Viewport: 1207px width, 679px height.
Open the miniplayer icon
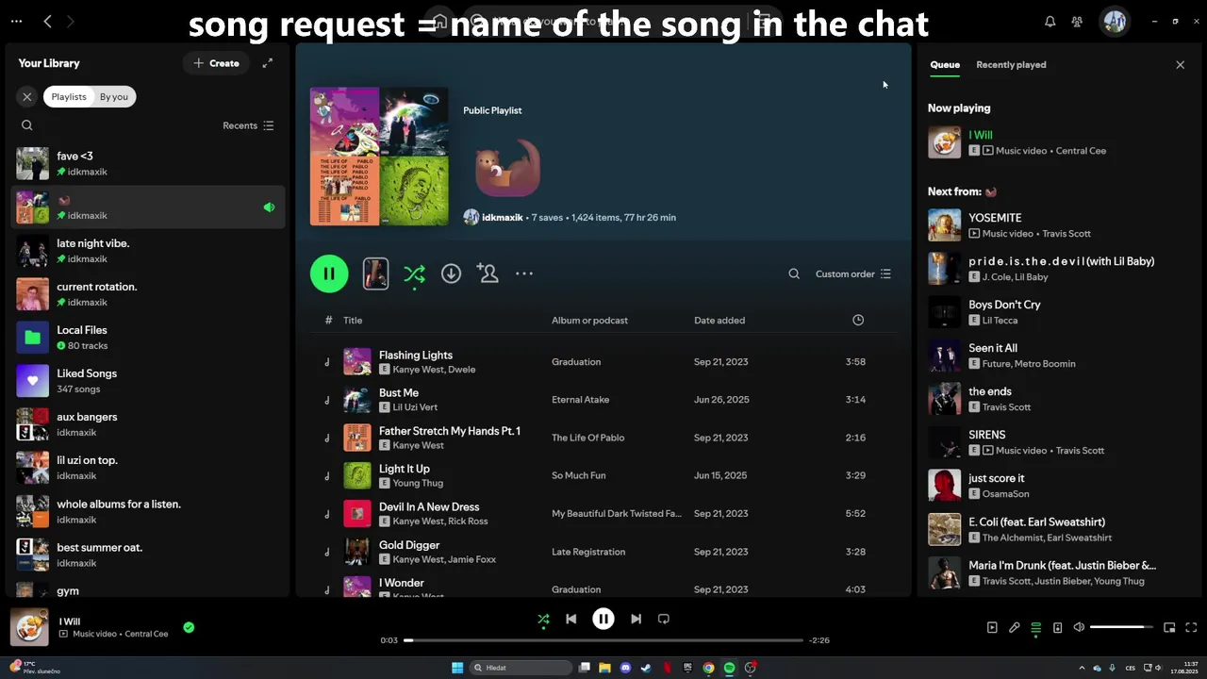(1169, 627)
